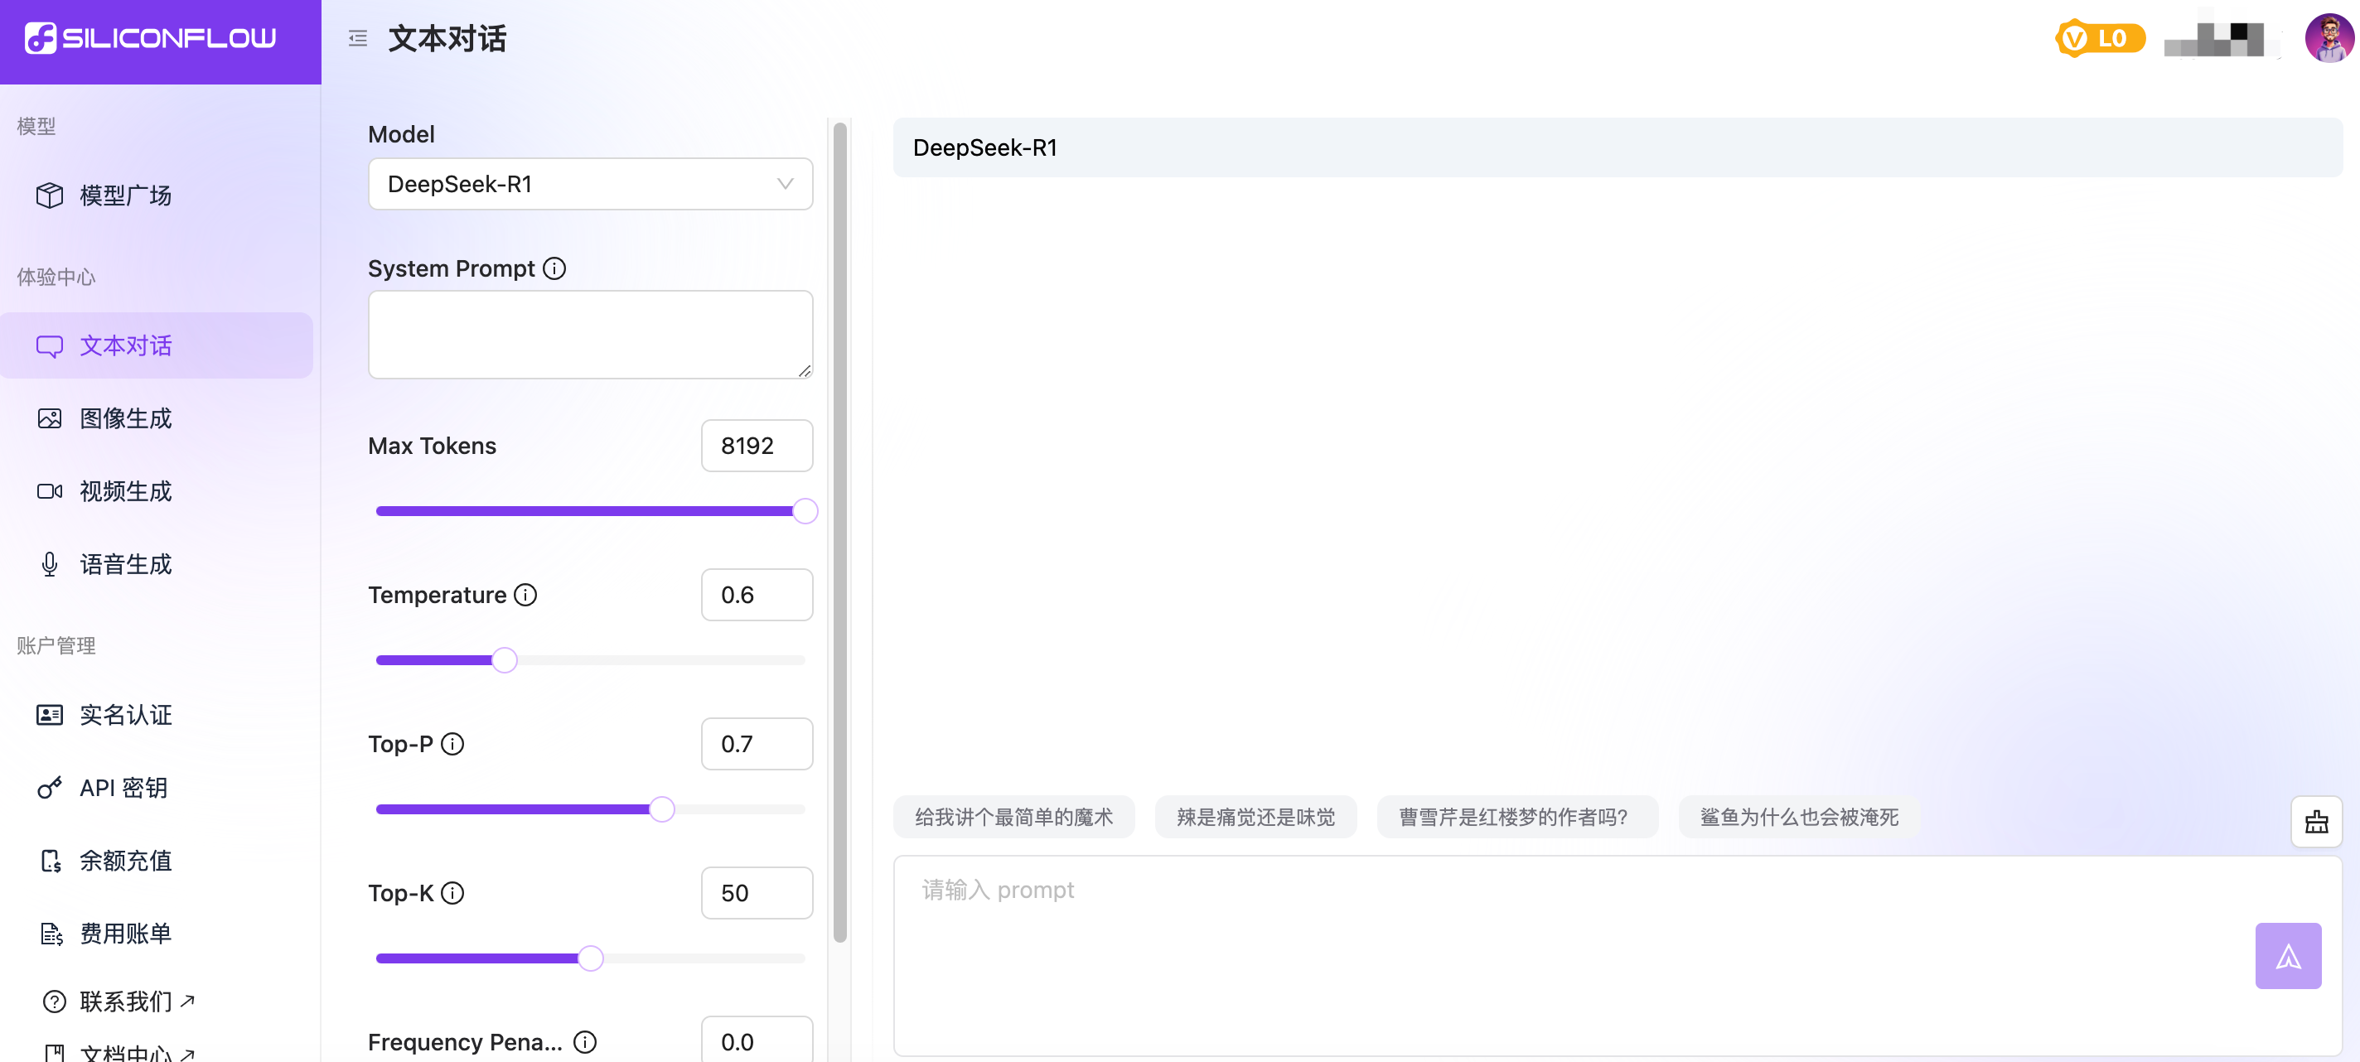Click the SiliconFlow logo
This screenshot has width=2360, height=1062.
tap(151, 38)
